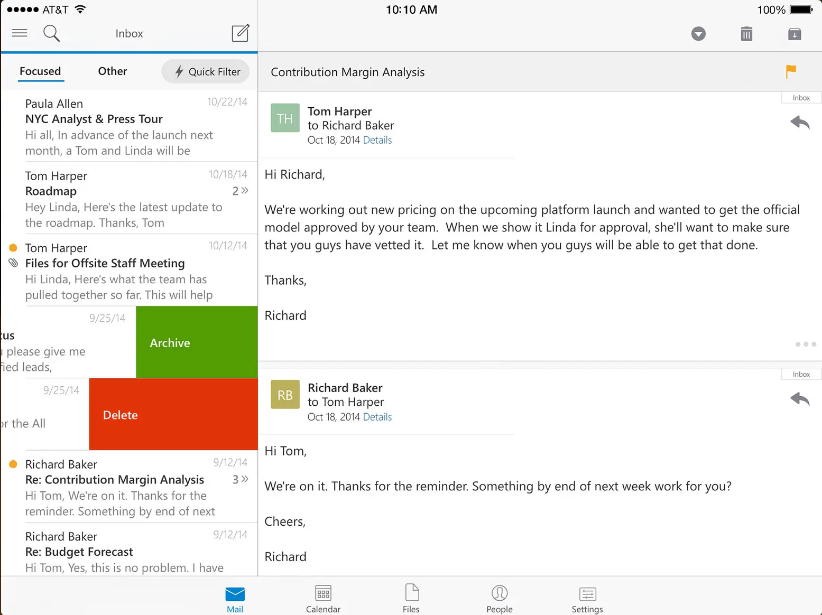This screenshot has height=615, width=822.
Task: Open People from the bottom bar
Action: pyautogui.click(x=499, y=597)
